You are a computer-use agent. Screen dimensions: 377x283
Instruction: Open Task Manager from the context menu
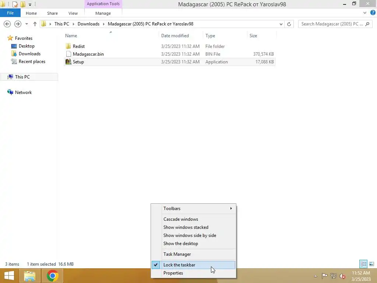(194, 254)
